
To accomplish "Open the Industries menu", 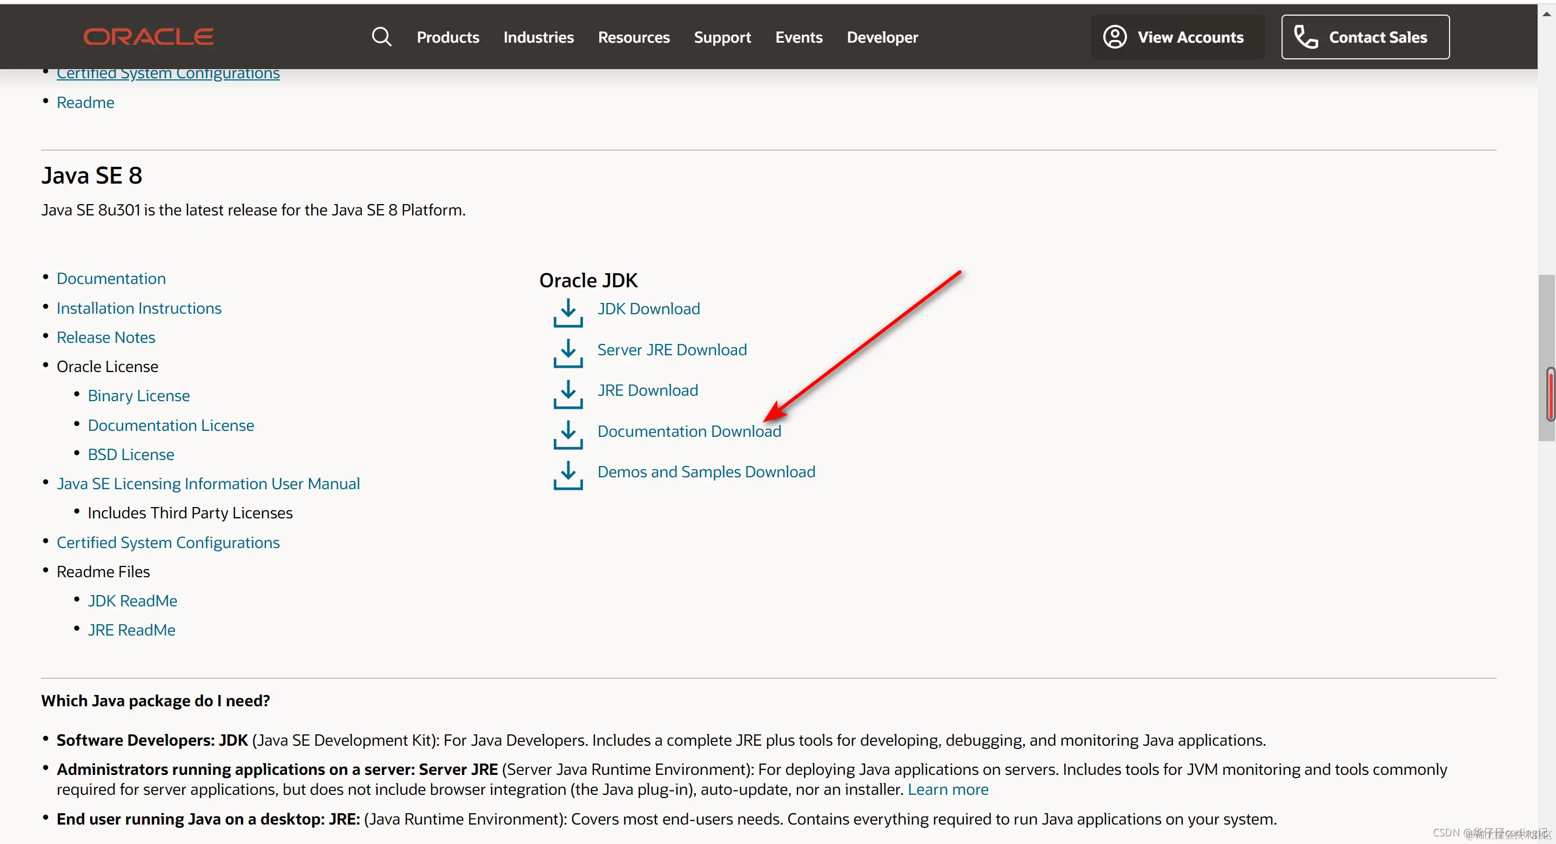I will (x=538, y=37).
